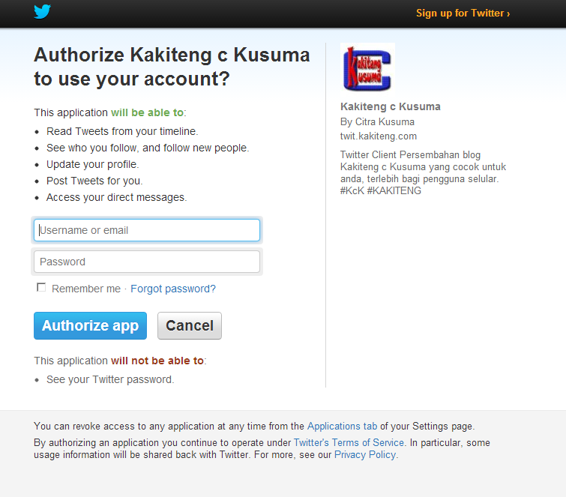Open the Sign up for Twitter link
566x497 pixels.
[x=463, y=13]
